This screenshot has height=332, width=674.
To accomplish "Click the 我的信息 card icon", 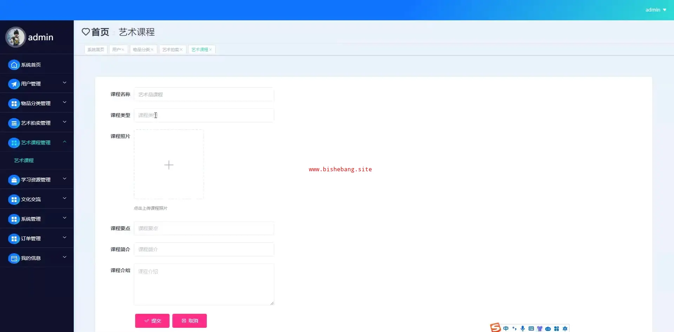I will click(14, 258).
